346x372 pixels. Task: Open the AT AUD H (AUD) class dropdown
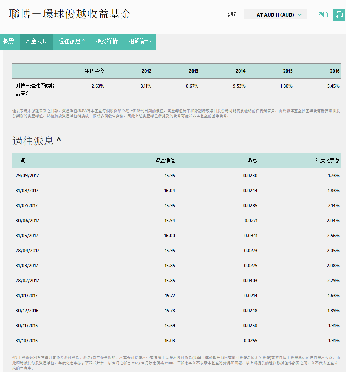(x=275, y=15)
